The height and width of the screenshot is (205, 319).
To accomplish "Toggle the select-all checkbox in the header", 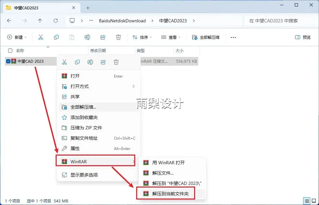I will (x=10, y=51).
